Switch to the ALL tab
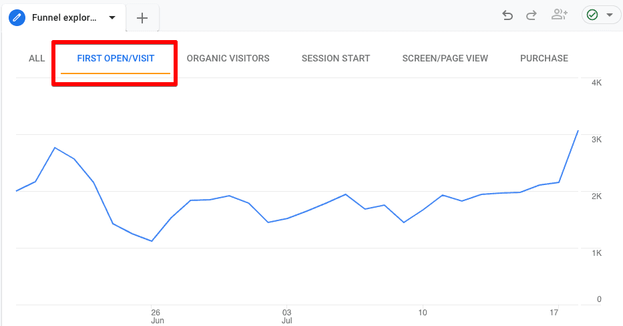623x326 pixels. 37,58
